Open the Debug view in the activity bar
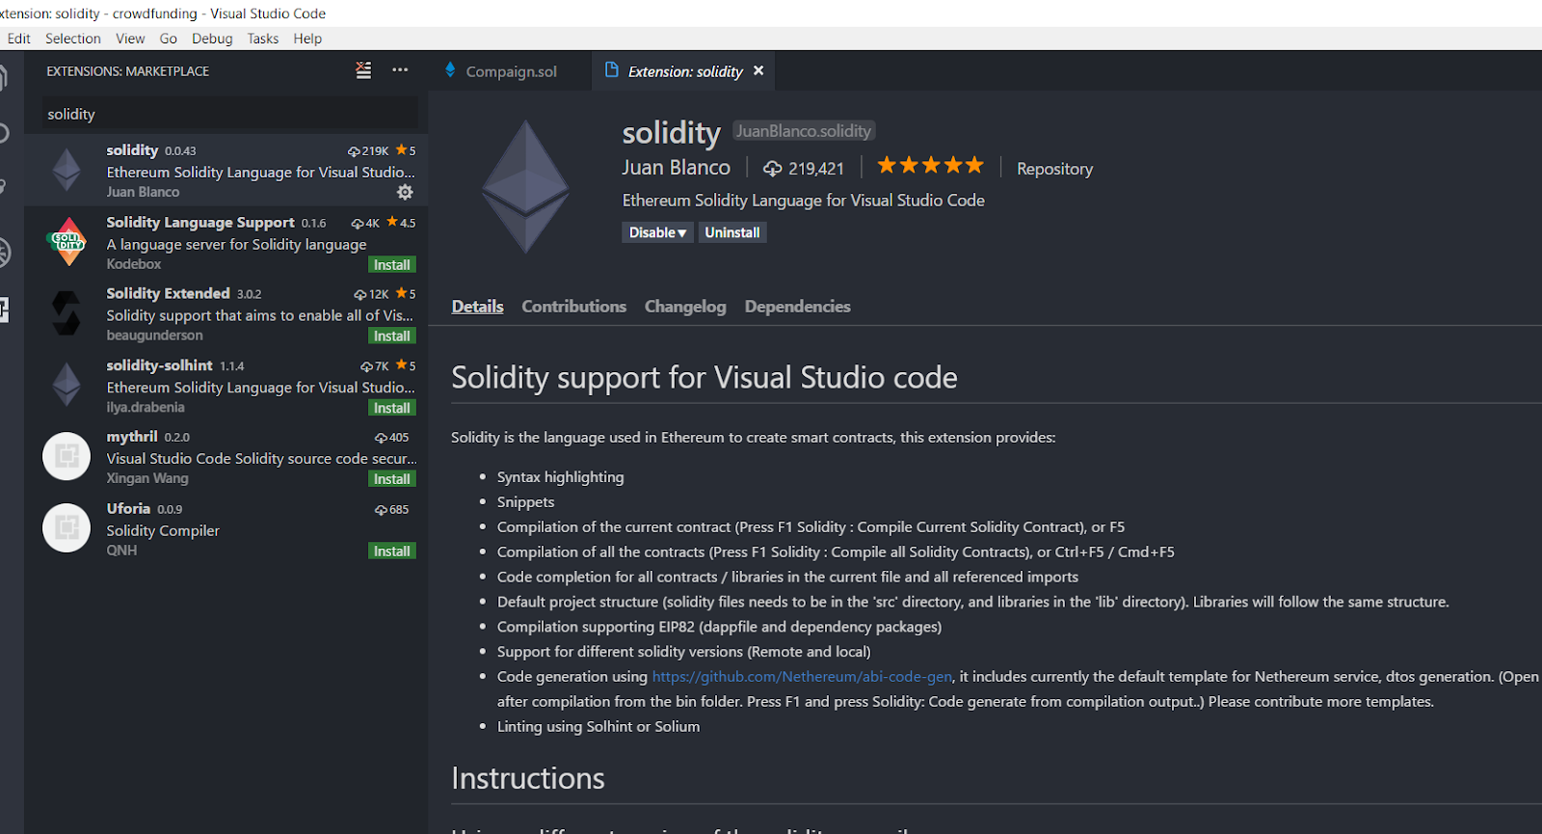This screenshot has width=1542, height=834. (5, 253)
